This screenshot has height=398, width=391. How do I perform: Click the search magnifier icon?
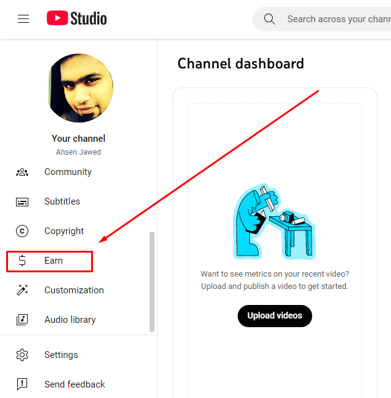(x=269, y=19)
